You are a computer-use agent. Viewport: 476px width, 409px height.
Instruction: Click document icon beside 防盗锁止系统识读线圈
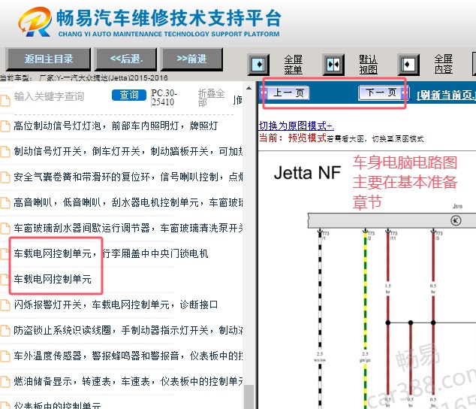[x=5, y=331]
